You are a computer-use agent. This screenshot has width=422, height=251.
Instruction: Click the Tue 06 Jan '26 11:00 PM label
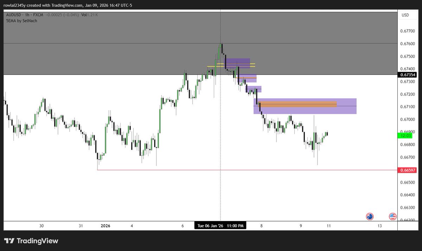[x=220, y=226]
